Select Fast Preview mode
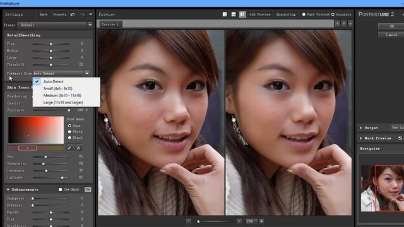Viewport: 404px width, 227px height. point(304,15)
